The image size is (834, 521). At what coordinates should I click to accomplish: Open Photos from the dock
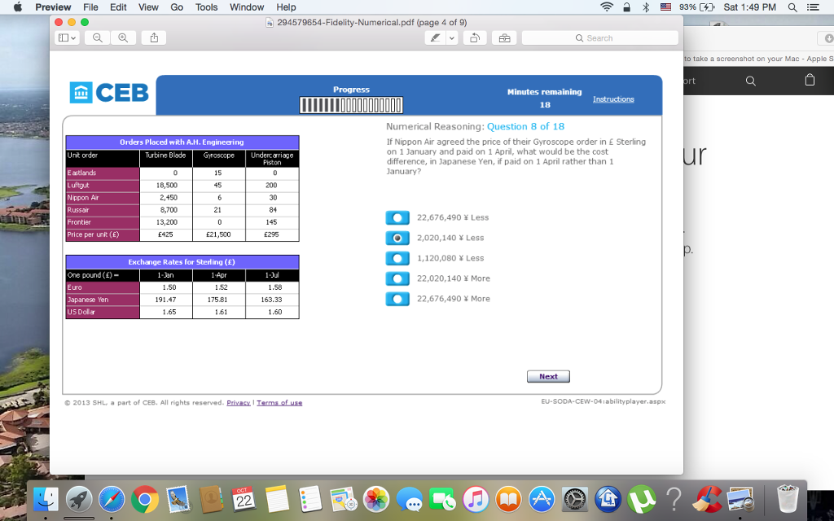(376, 500)
